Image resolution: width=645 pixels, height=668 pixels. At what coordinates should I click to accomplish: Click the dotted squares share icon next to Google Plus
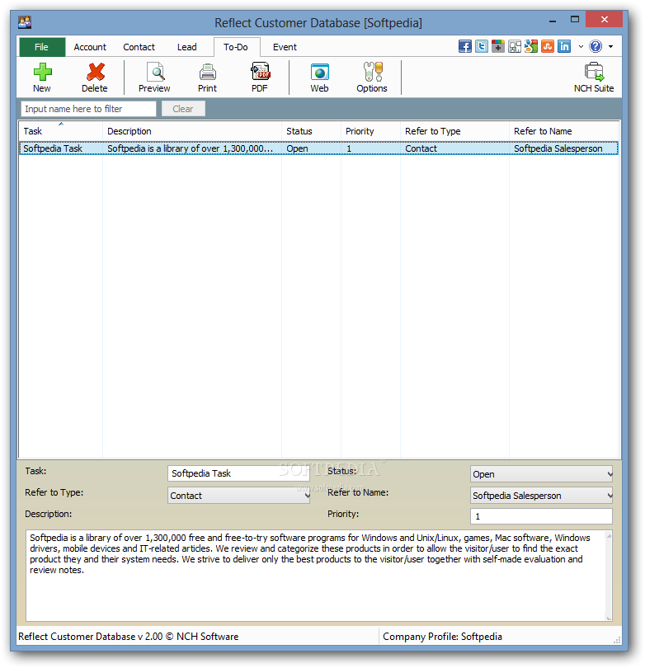(x=514, y=46)
